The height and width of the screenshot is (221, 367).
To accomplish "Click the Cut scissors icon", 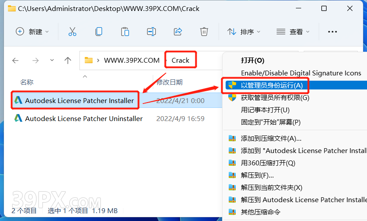I will tap(72, 32).
